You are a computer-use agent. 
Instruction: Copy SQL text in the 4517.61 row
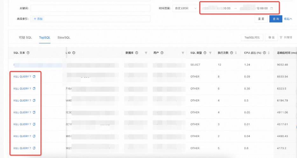point(34,124)
